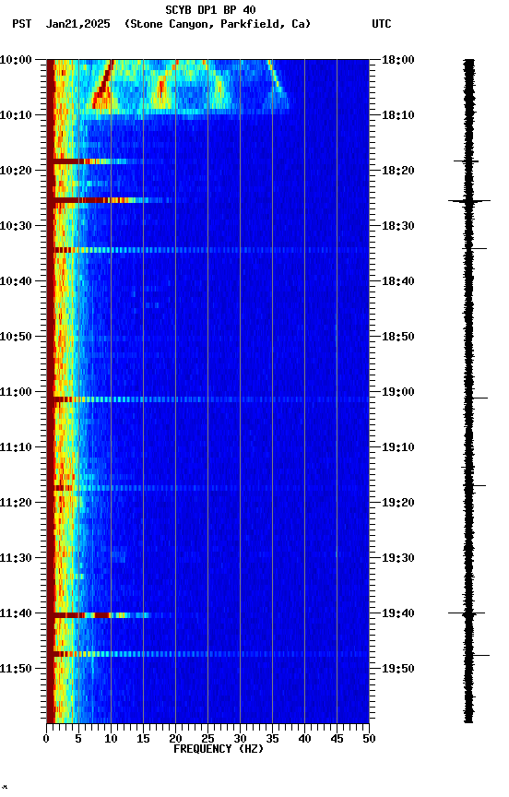This screenshot has height=797, width=509.
Task: Click the frequency axis value '0'
Action: (46, 739)
